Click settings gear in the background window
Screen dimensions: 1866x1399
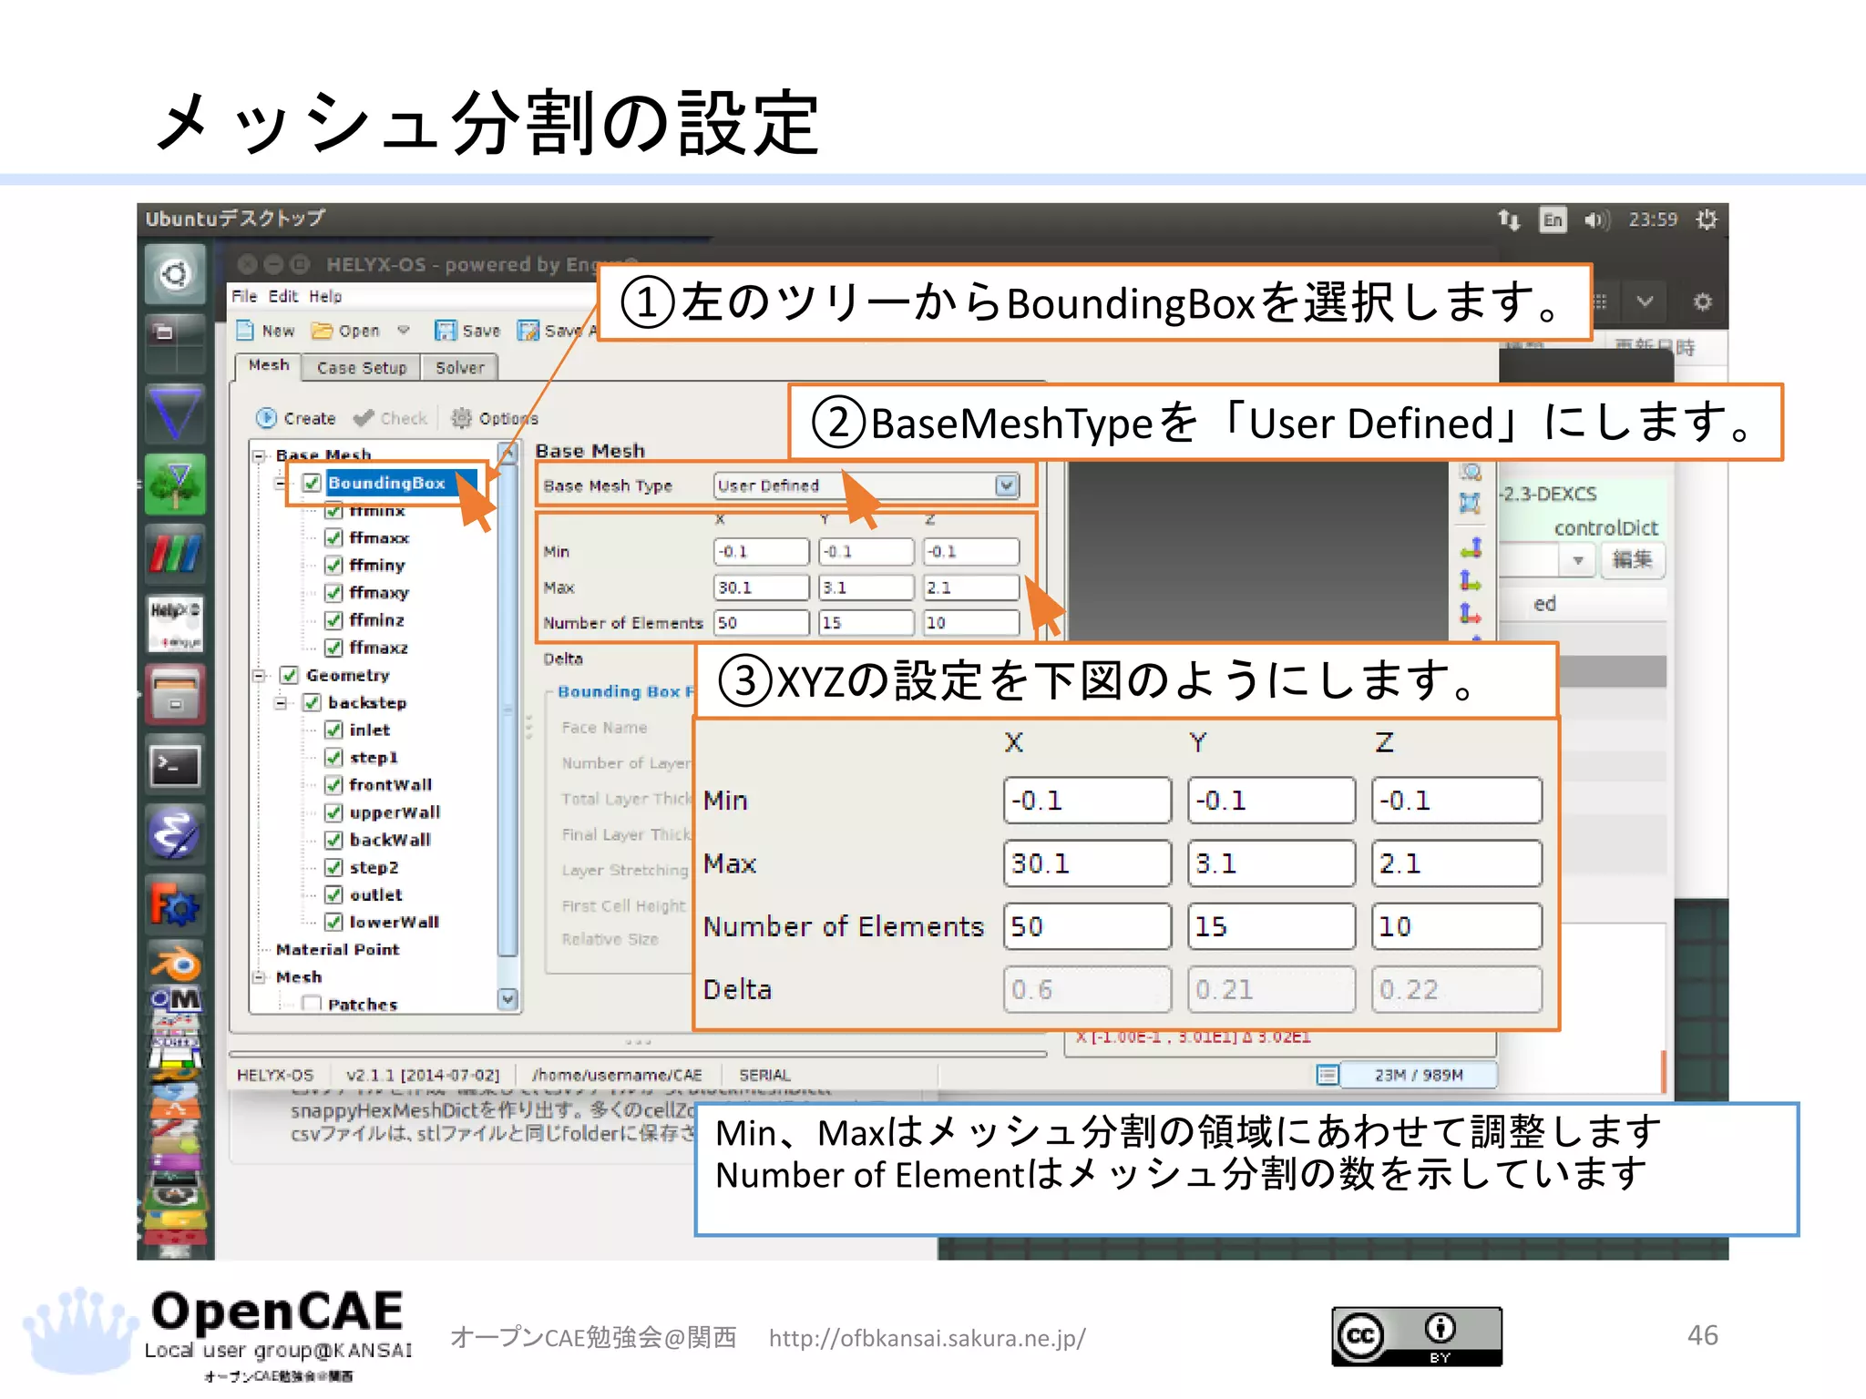pyautogui.click(x=1702, y=301)
